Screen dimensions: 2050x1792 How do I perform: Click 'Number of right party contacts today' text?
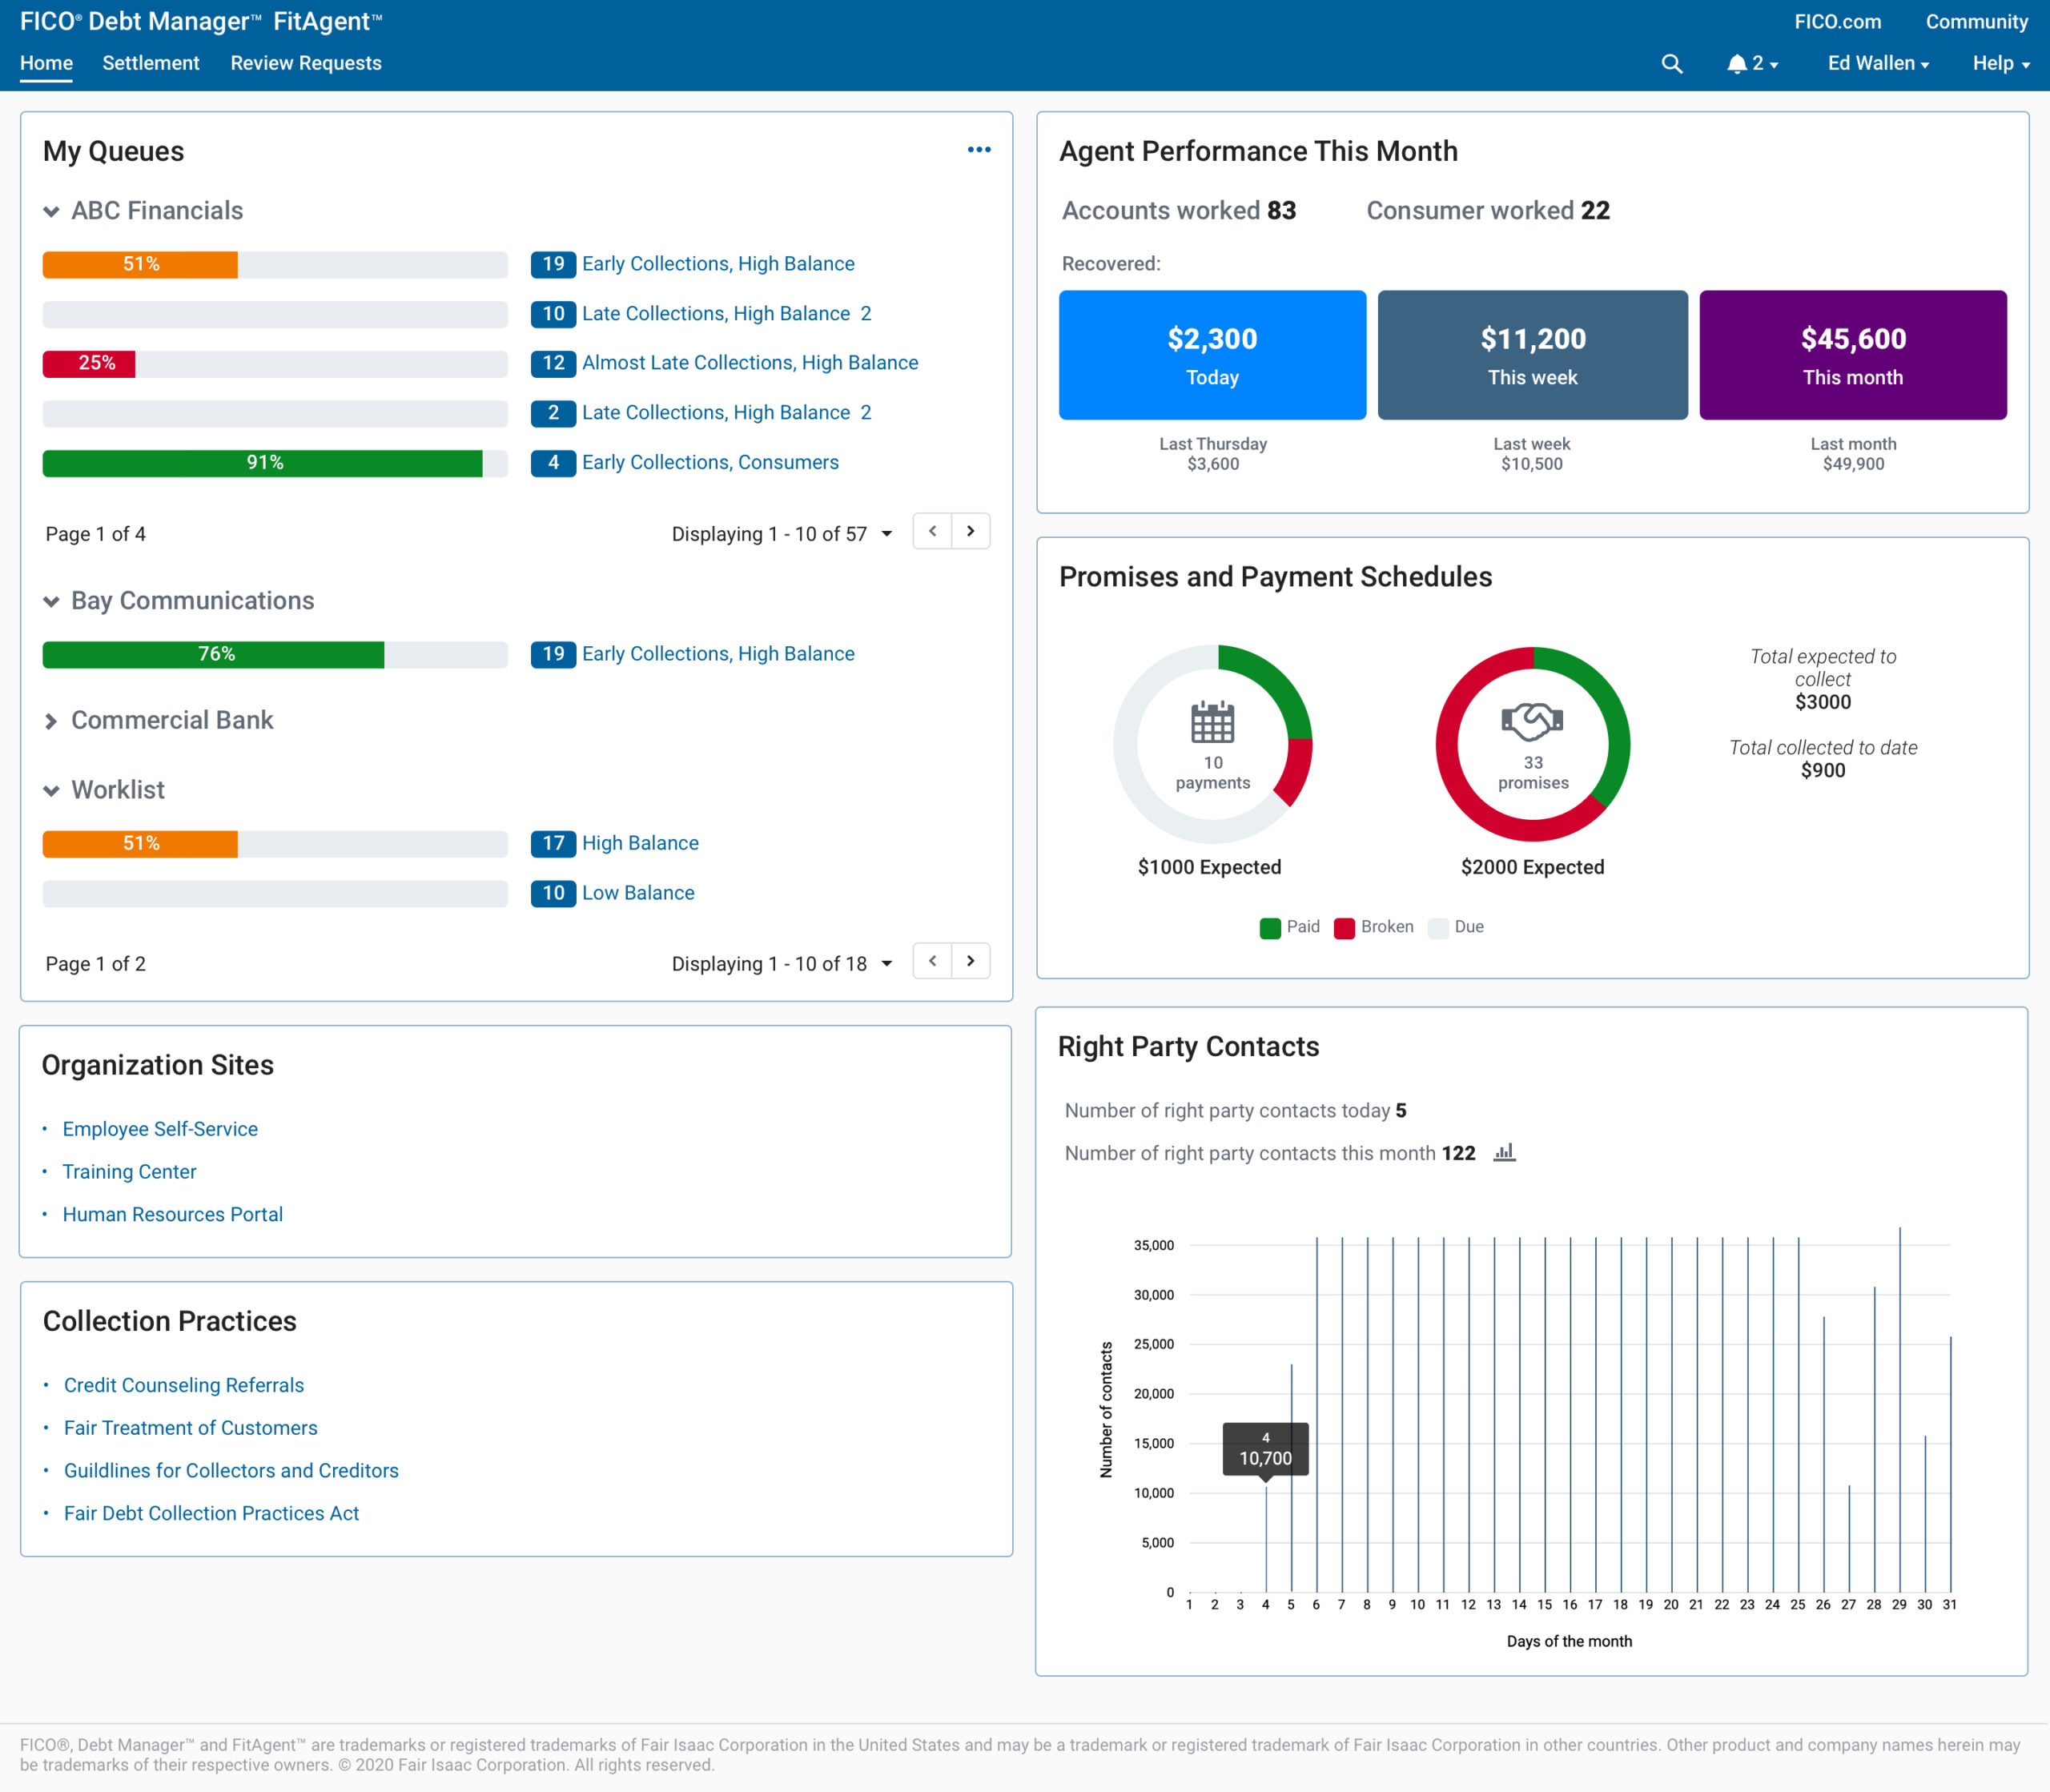click(1227, 1111)
